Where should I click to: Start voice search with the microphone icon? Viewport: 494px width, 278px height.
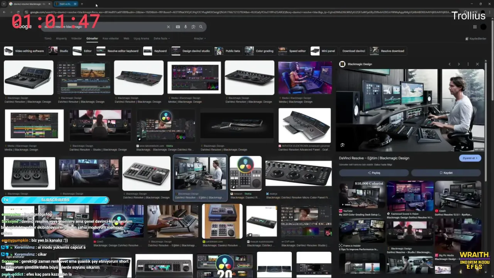[x=186, y=27]
